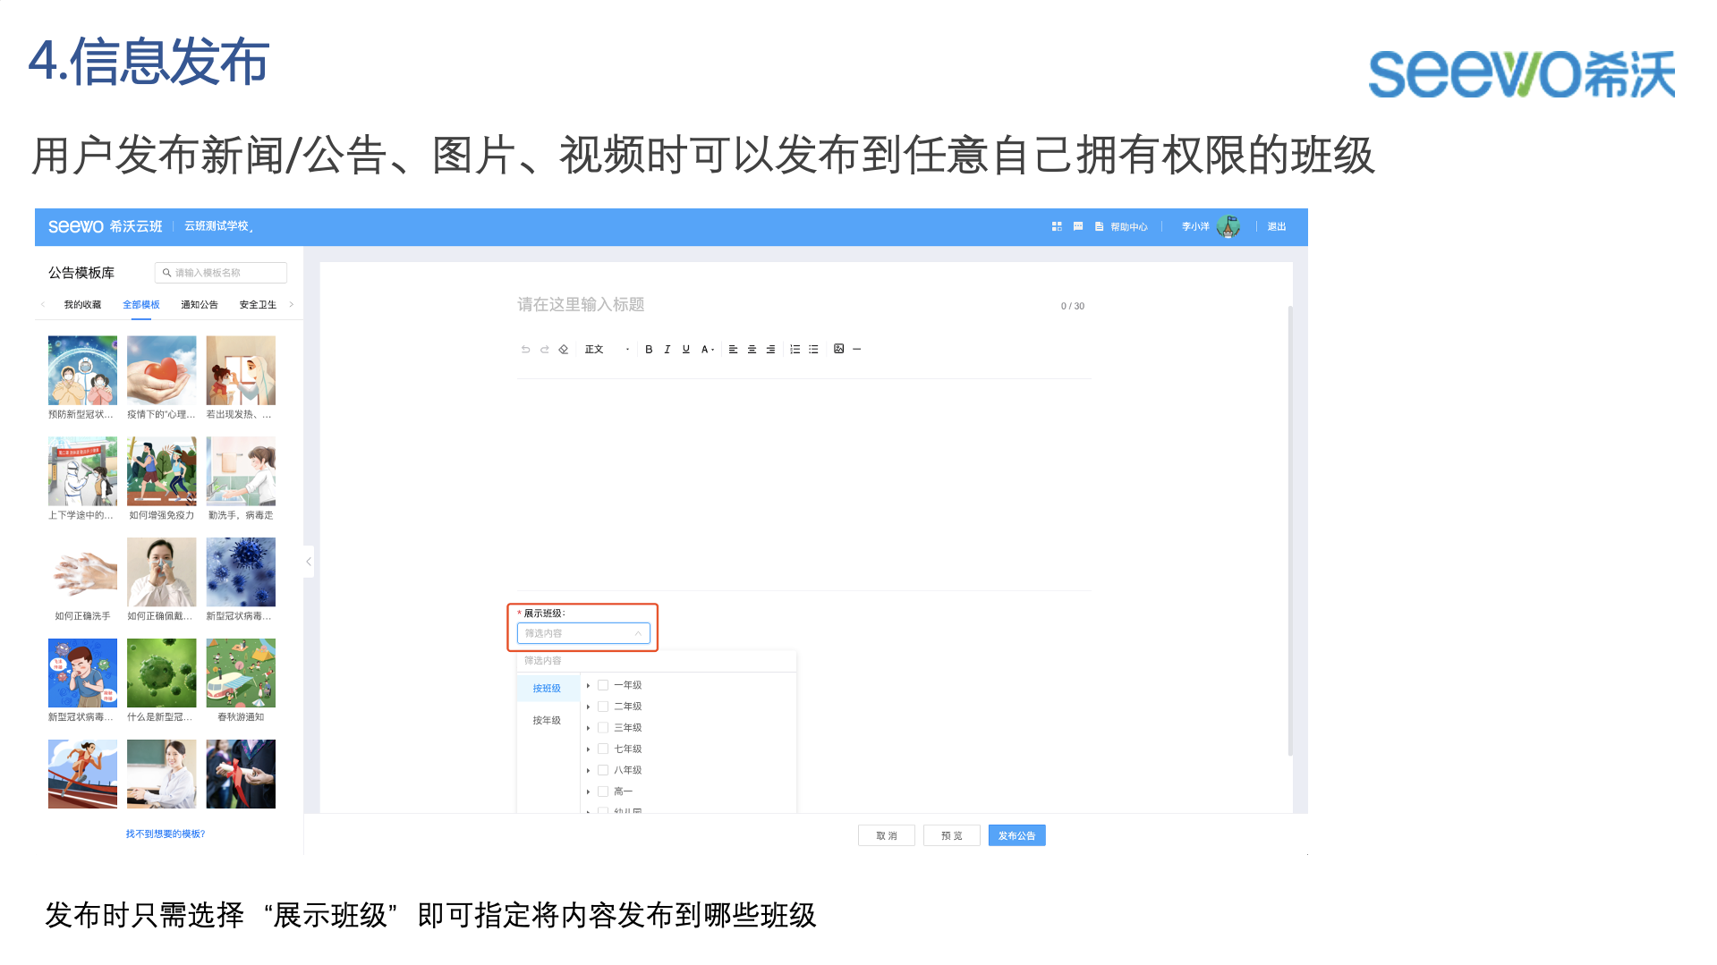Image resolution: width=1717 pixels, height=965 pixels.
Task: Open the apps grid icon in top bar
Action: point(1057,226)
